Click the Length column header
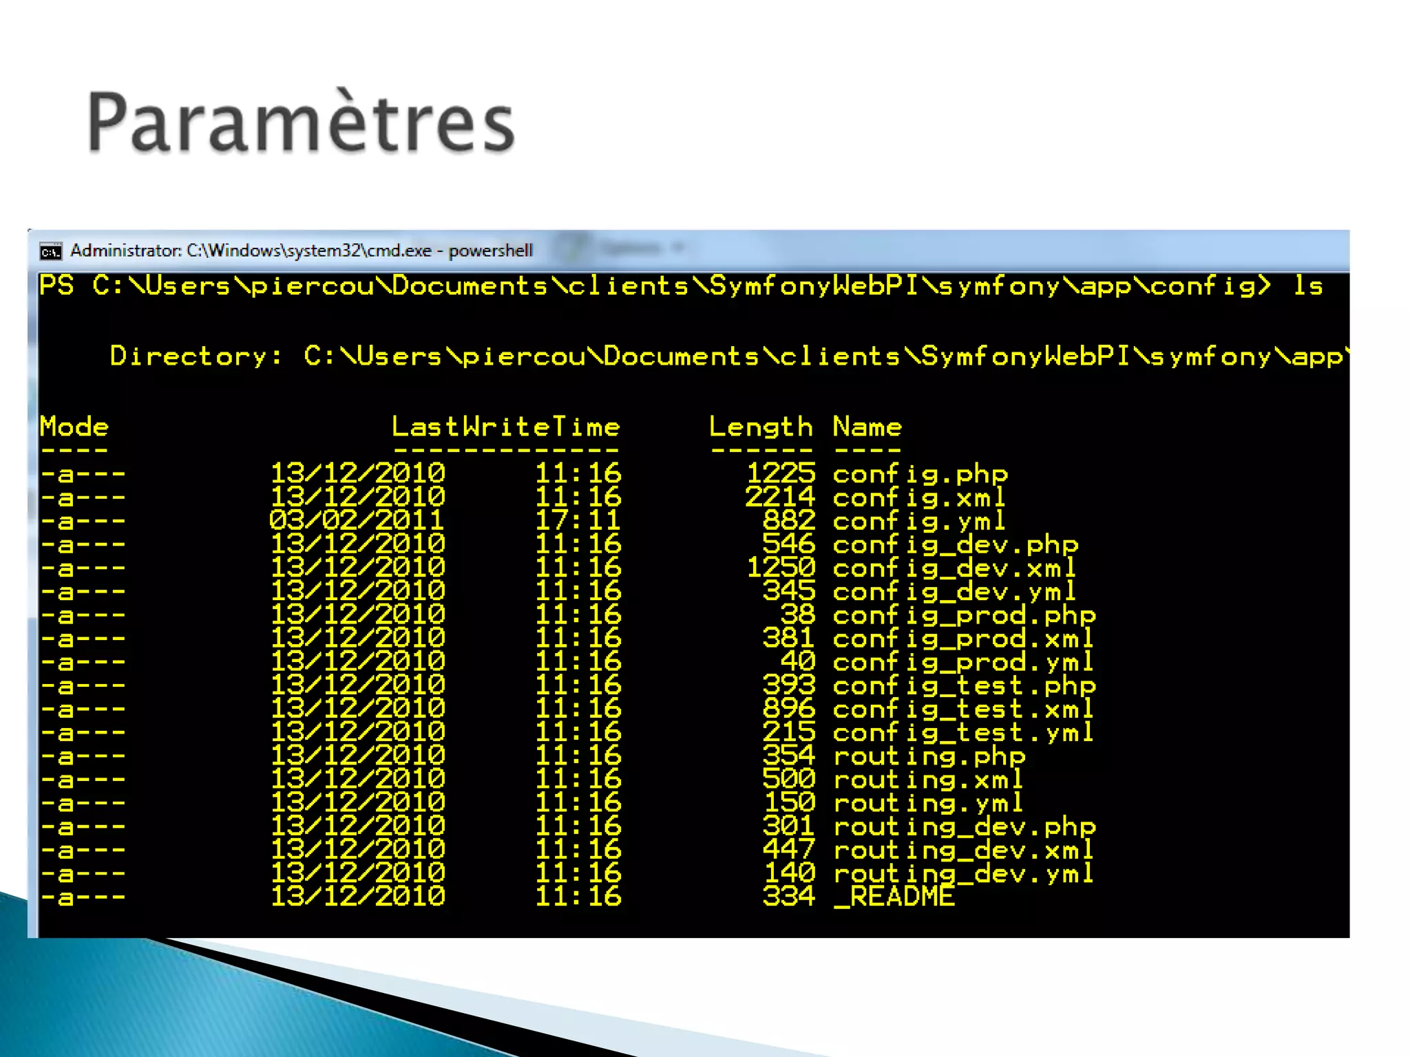The width and height of the screenshot is (1410, 1057). point(761,427)
